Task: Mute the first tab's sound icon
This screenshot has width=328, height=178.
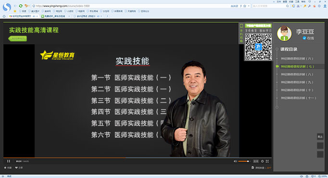Action: pos(34,16)
